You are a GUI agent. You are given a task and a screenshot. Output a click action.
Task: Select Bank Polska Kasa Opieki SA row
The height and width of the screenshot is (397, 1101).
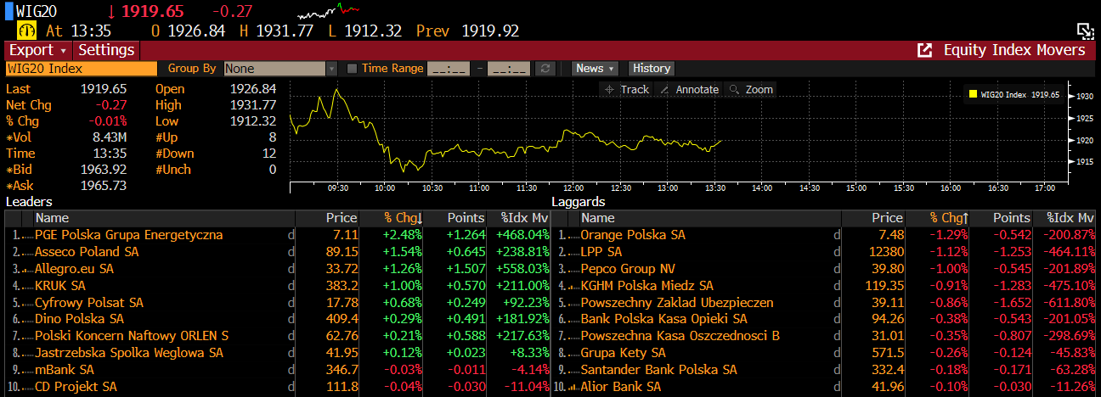[x=824, y=319]
